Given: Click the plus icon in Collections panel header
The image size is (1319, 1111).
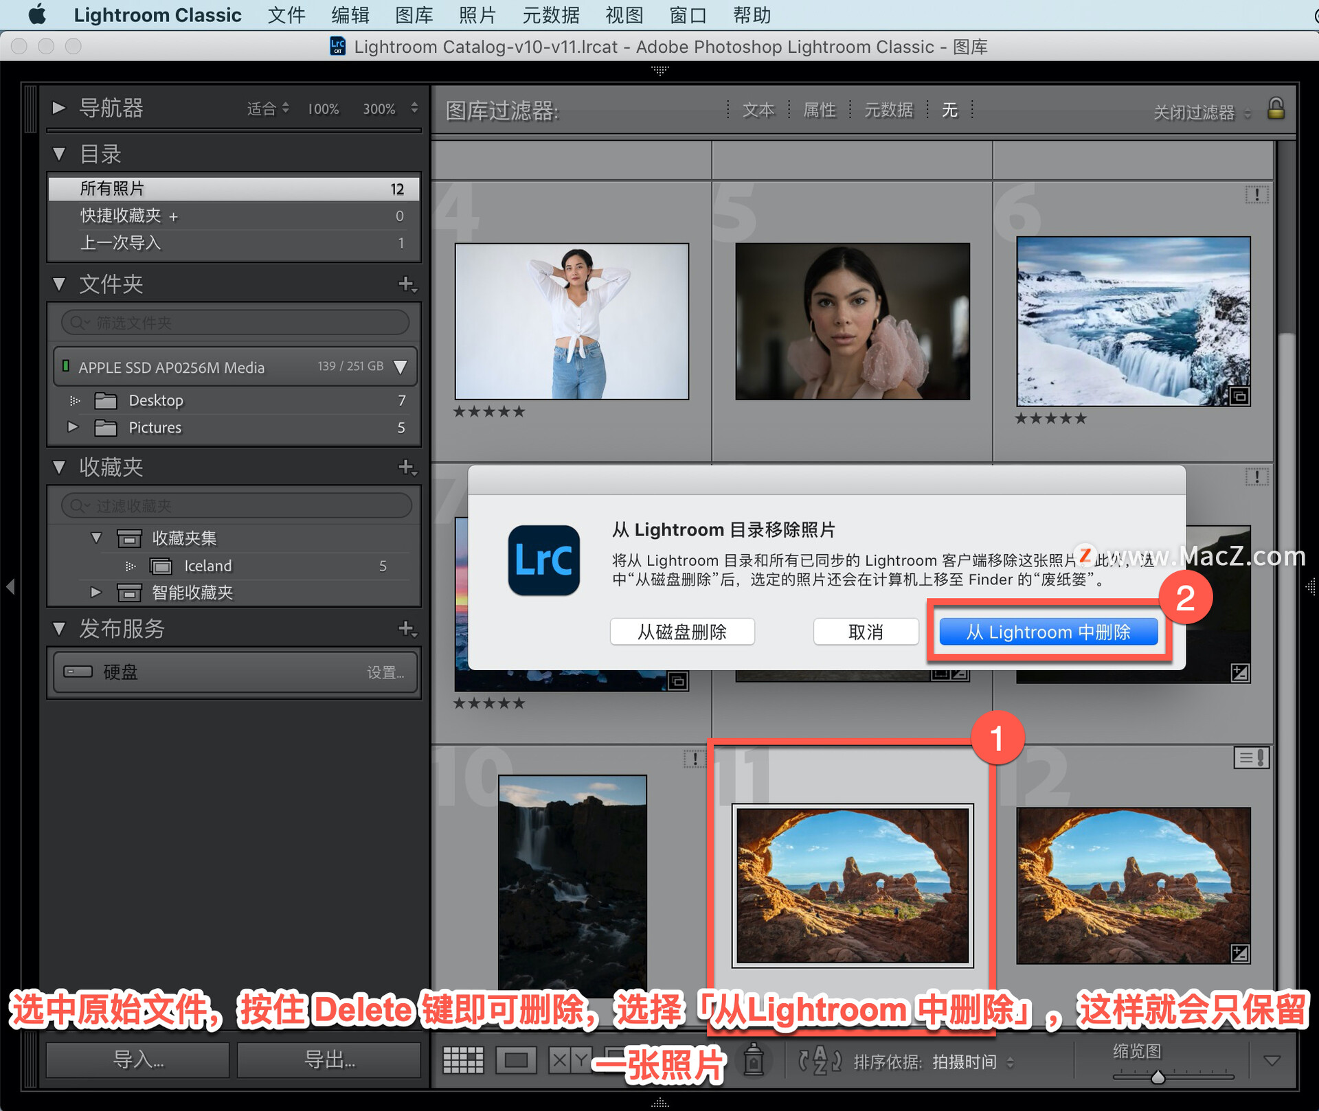Looking at the screenshot, I should tap(407, 467).
